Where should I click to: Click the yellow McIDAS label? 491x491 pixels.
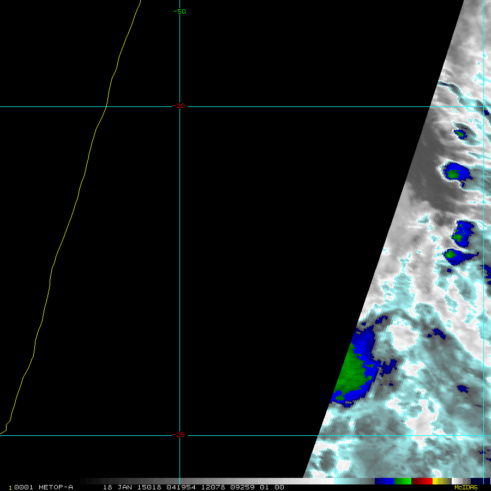pyautogui.click(x=466, y=487)
